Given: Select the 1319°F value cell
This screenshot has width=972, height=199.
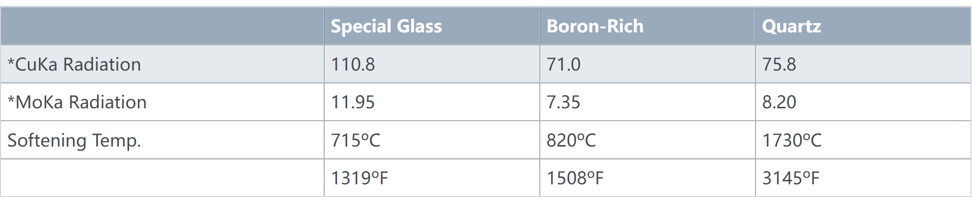Looking at the screenshot, I should coord(432,178).
